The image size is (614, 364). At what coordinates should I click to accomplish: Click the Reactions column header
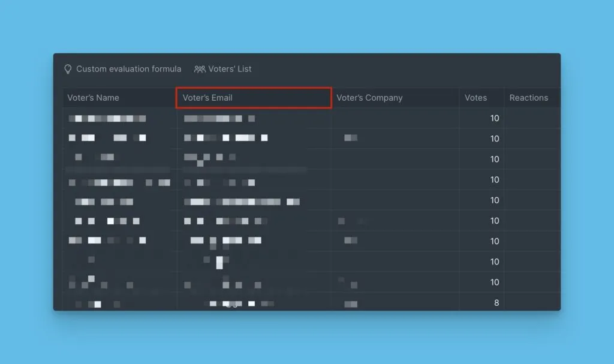click(x=528, y=98)
